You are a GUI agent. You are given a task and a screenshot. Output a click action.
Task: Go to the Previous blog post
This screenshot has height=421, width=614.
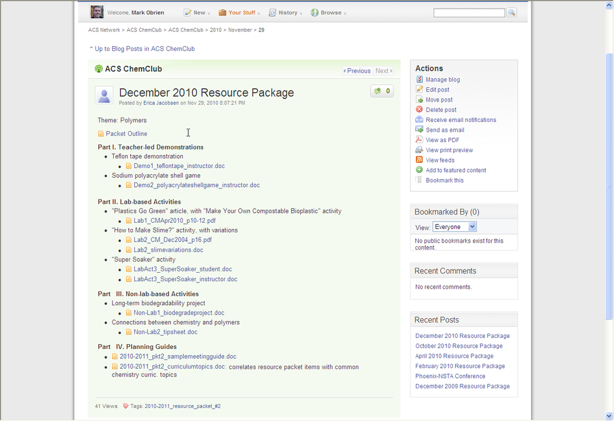pyautogui.click(x=357, y=71)
